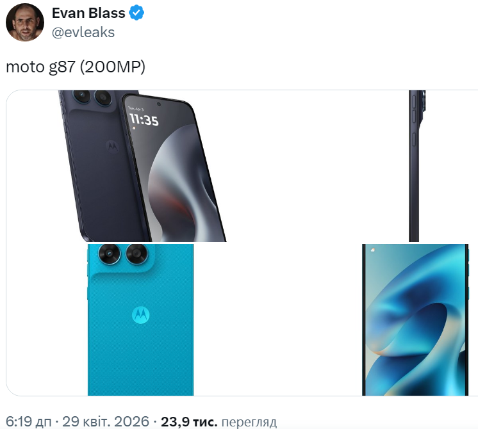This screenshot has width=478, height=429.
Task: Open Evan Blass's profile avatar photo
Action: [25, 22]
